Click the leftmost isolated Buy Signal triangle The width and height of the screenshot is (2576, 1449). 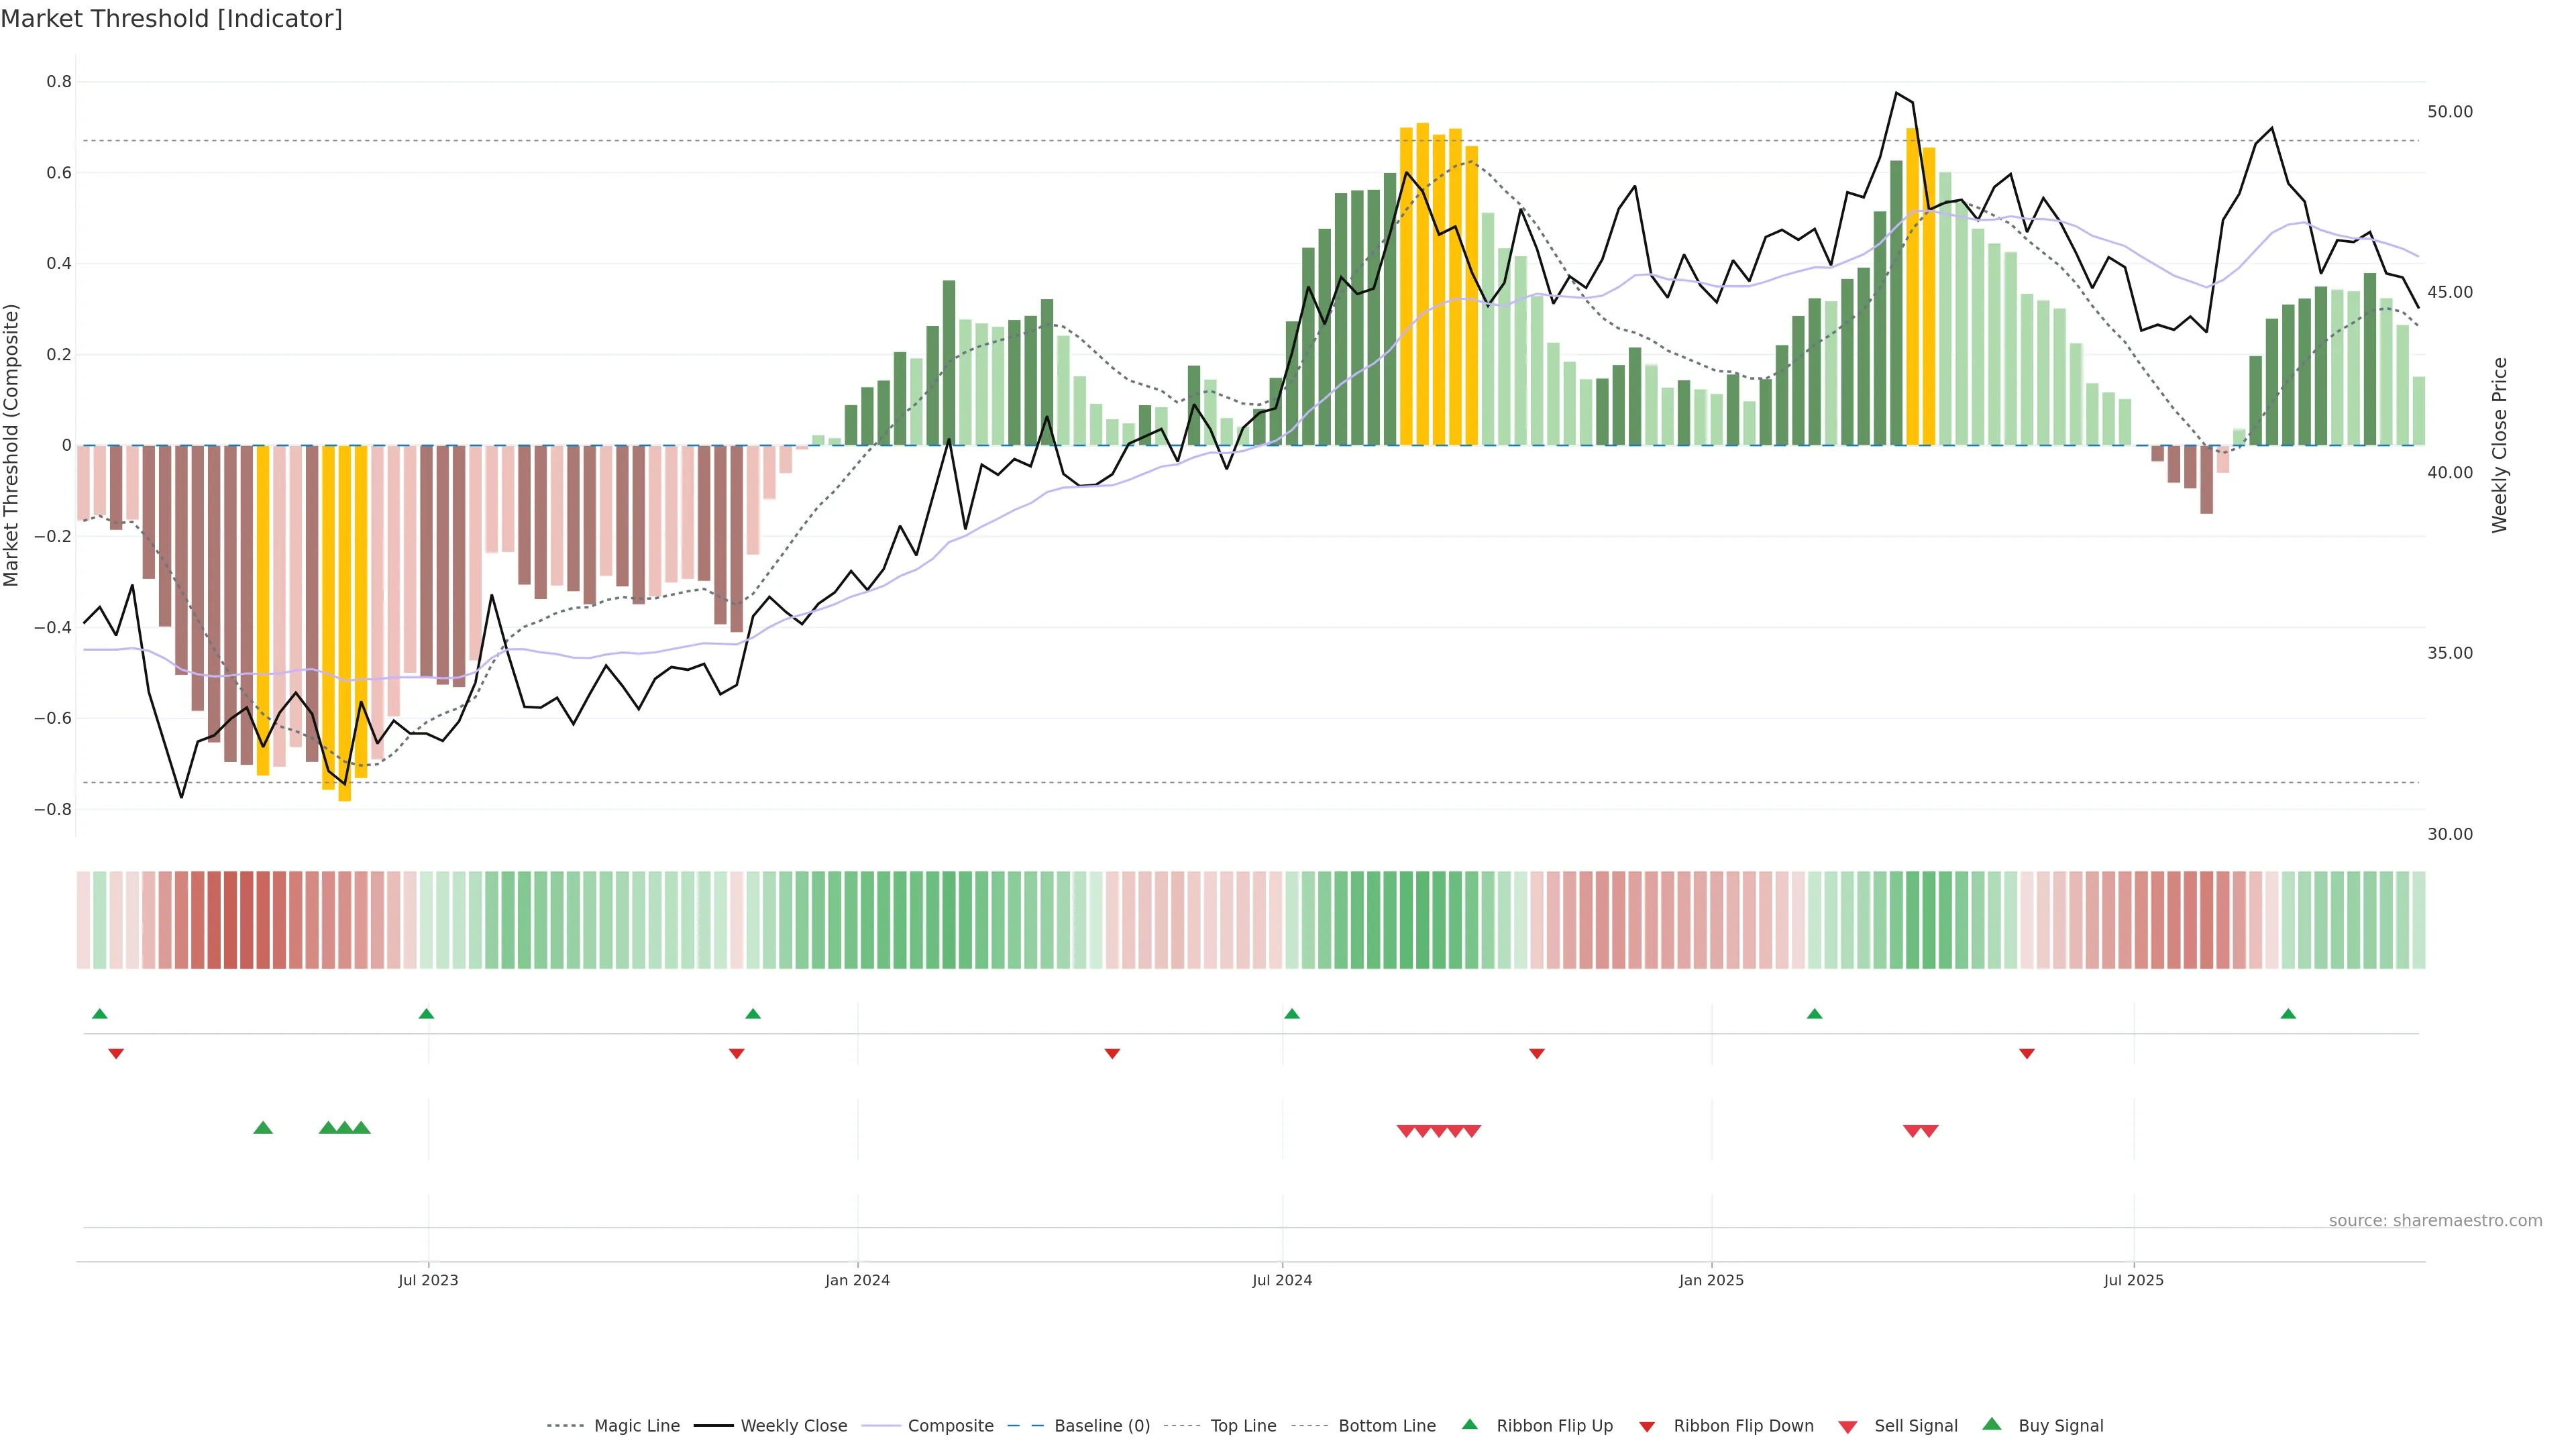[x=263, y=1128]
